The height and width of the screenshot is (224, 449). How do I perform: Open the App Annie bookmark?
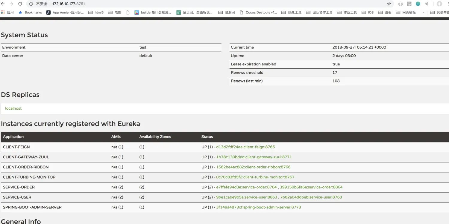(x=65, y=13)
